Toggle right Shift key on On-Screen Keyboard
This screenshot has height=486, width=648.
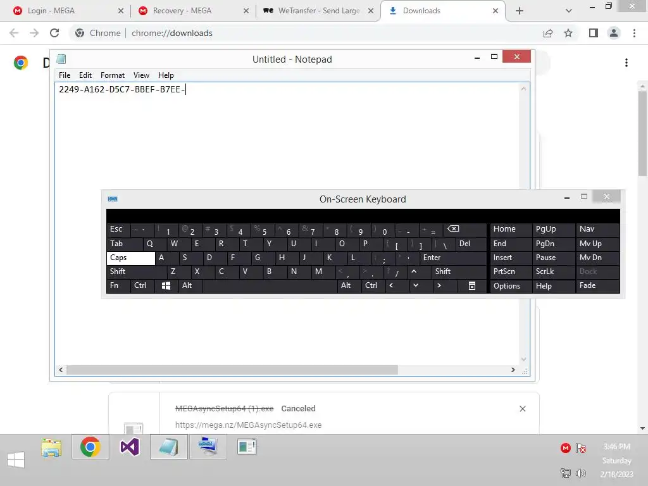(459, 271)
